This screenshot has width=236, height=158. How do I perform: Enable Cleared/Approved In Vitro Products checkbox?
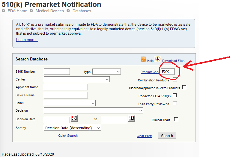(184, 87)
